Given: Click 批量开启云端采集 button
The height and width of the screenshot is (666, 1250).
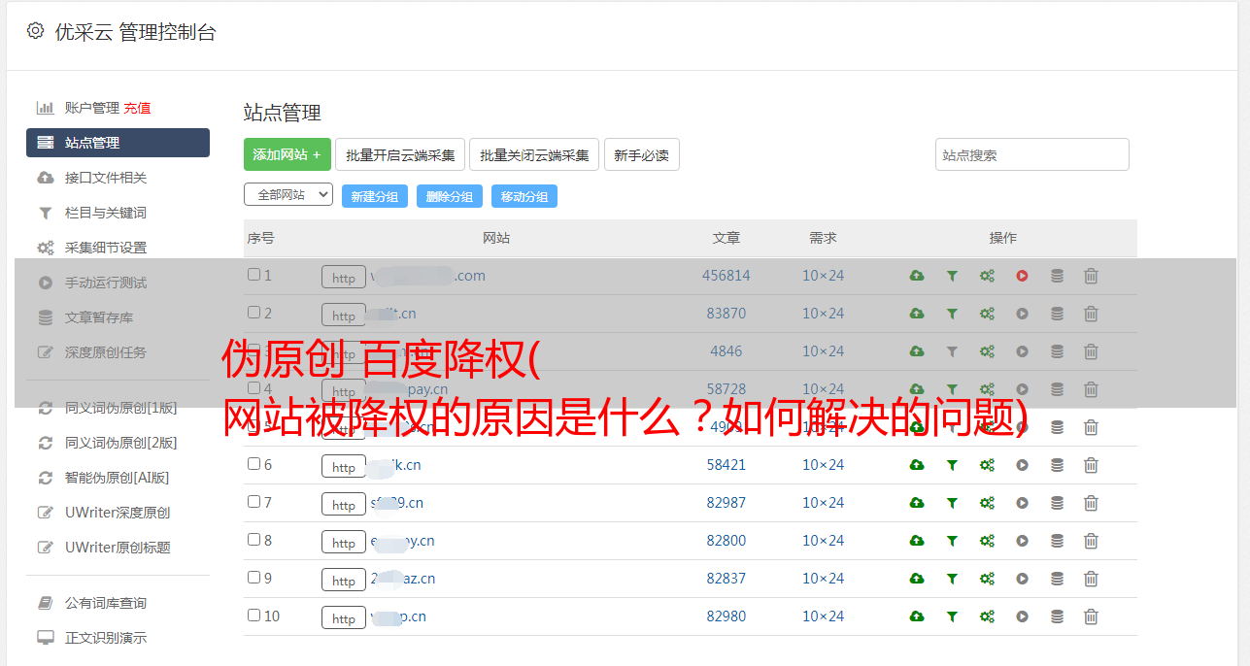Looking at the screenshot, I should point(400,154).
